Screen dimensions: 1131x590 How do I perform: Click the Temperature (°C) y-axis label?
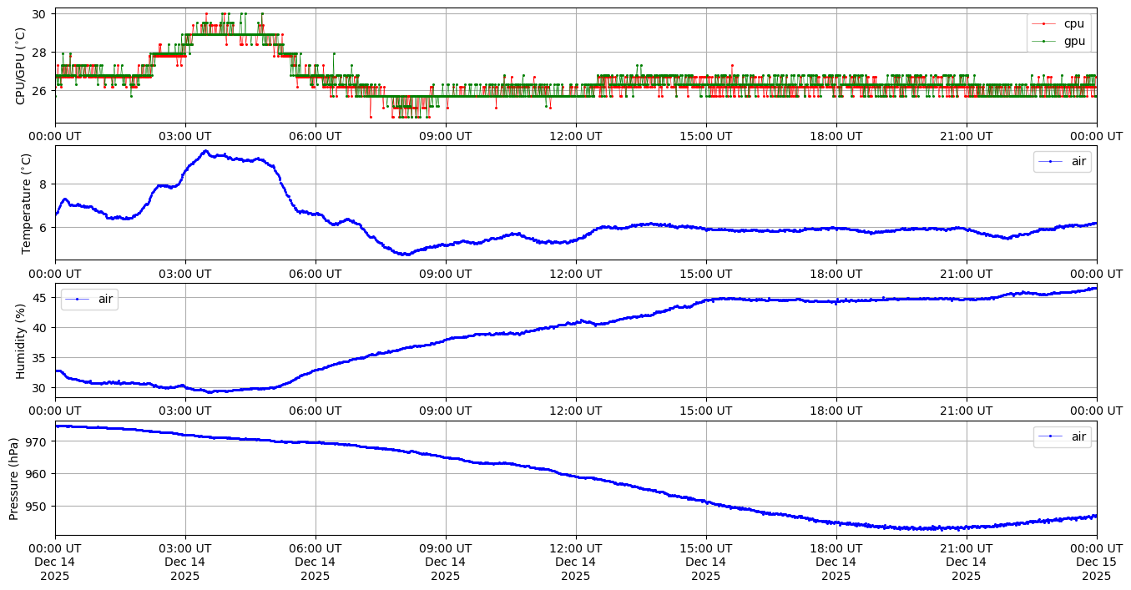(x=26, y=203)
